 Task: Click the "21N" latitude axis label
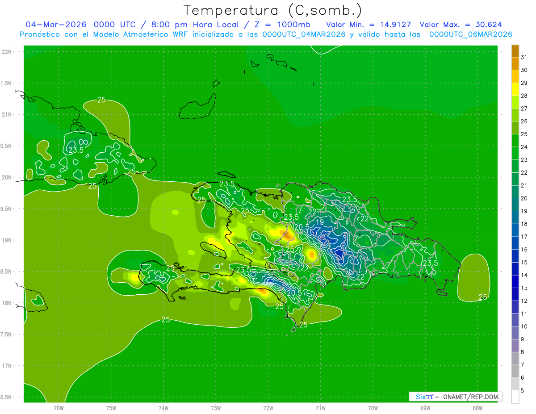pos(7,114)
